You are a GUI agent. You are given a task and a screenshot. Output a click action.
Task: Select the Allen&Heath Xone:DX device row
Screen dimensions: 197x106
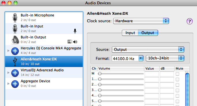pos(44,62)
